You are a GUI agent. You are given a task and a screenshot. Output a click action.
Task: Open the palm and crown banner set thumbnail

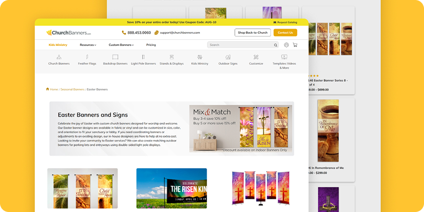pyautogui.click(x=82, y=188)
